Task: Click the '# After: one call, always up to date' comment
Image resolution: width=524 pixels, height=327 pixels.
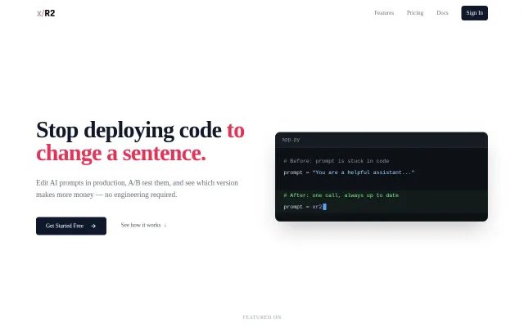Action: click(341, 195)
